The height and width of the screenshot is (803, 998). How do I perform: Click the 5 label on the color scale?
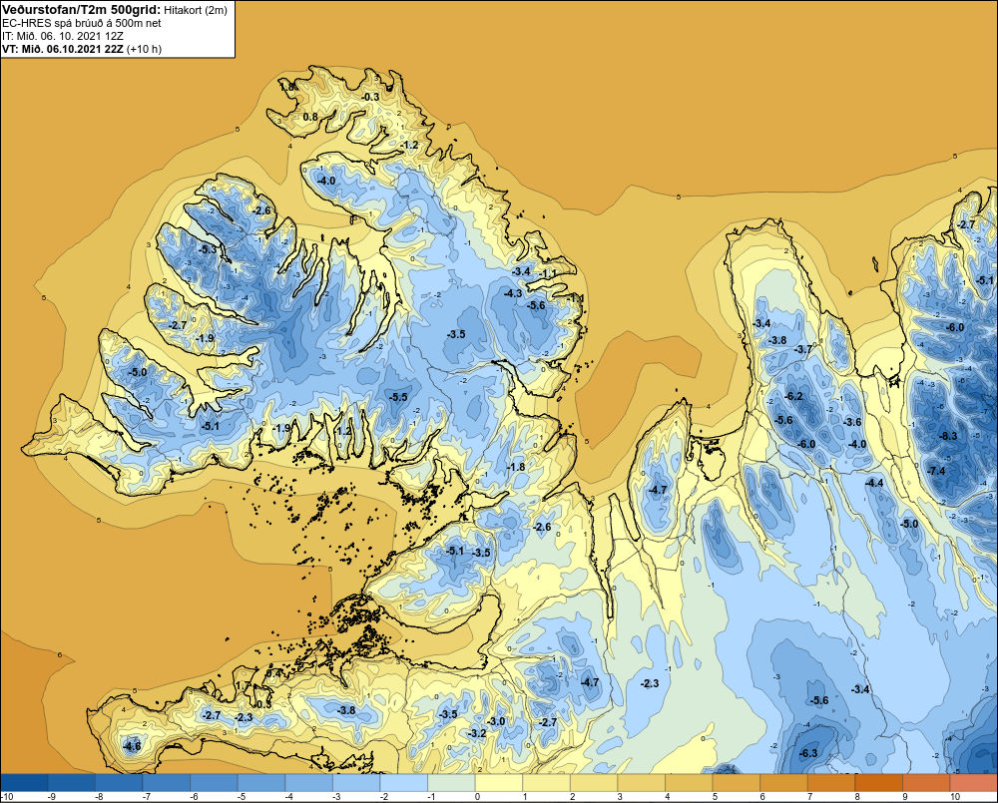click(715, 797)
